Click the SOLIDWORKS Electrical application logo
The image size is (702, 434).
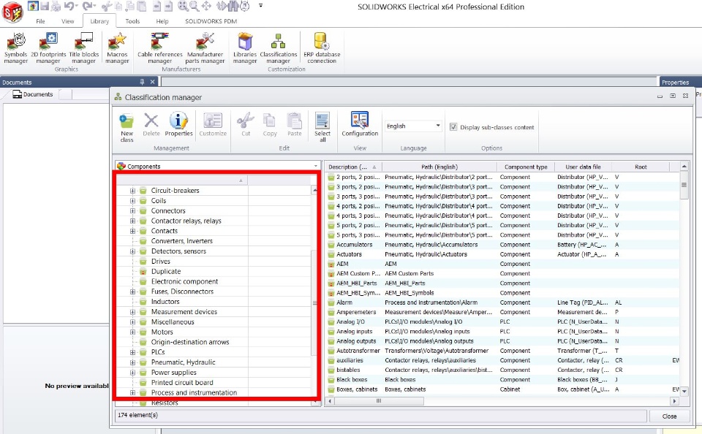(12, 12)
